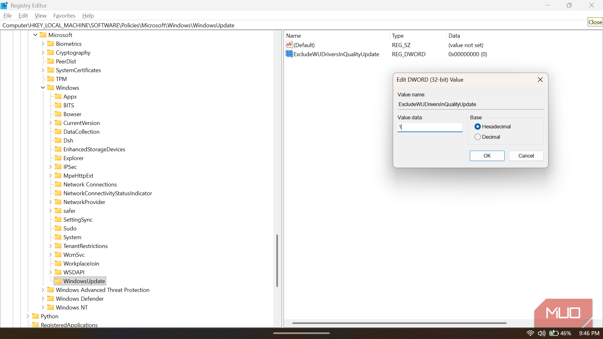Screen dimensions: 603x339
Task: Click the Value data input field
Action: 430,127
